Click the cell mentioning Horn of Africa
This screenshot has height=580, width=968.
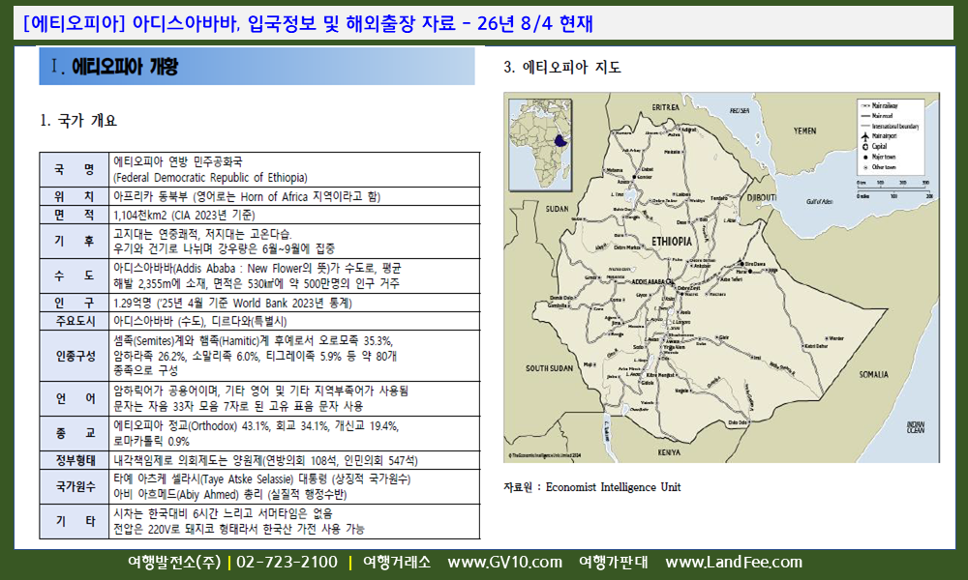[x=294, y=196]
